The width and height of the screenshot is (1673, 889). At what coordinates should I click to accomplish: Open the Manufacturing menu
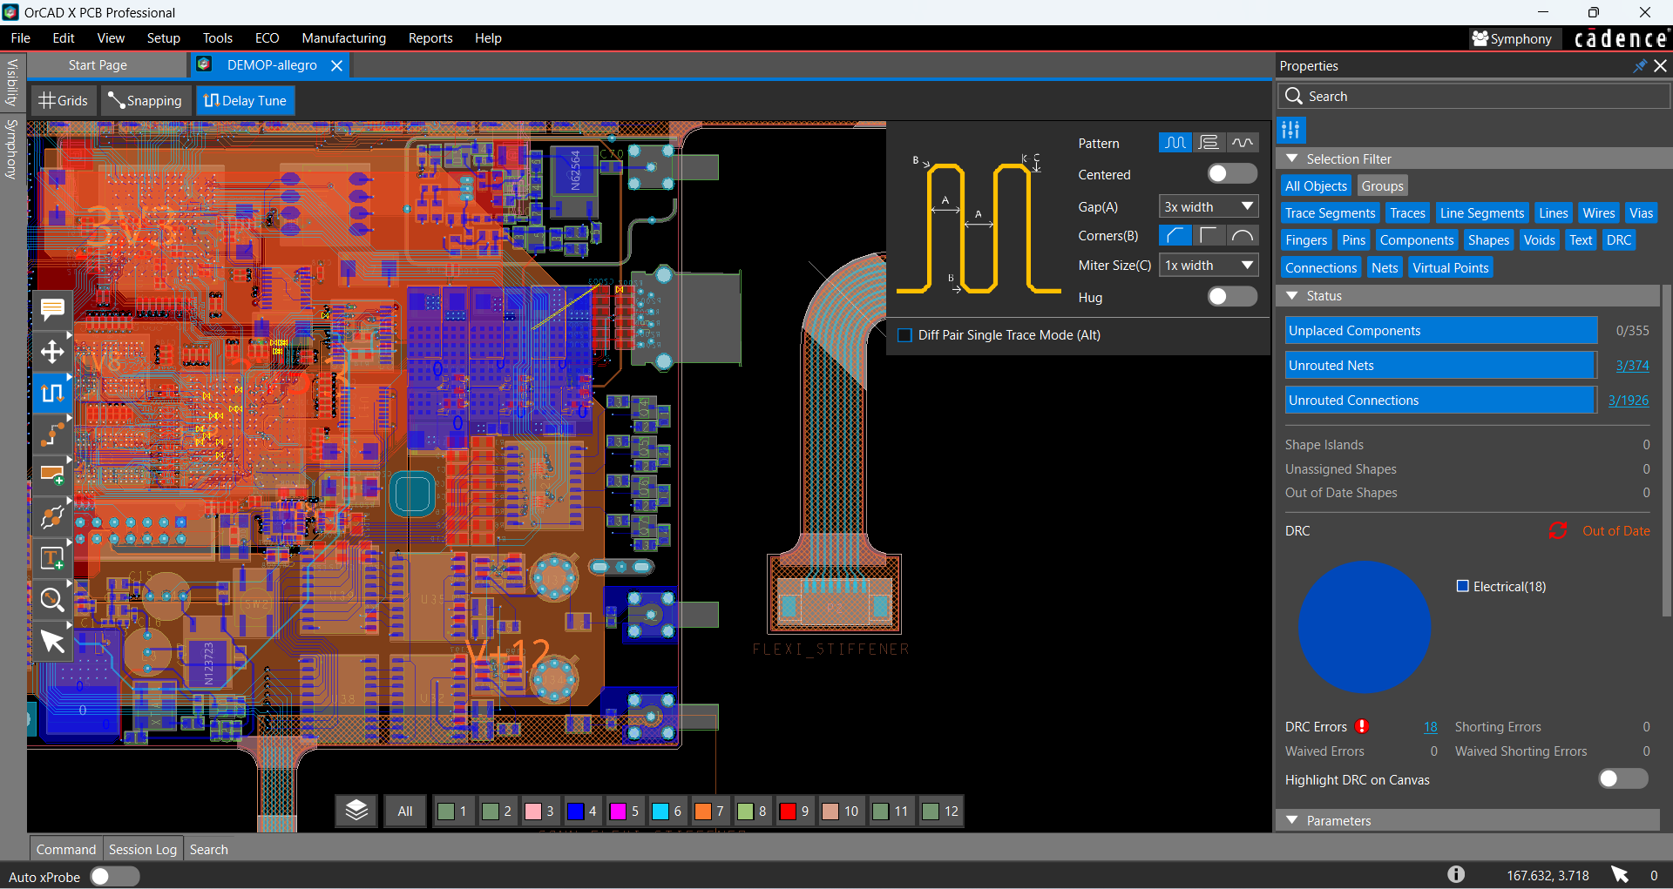343,38
